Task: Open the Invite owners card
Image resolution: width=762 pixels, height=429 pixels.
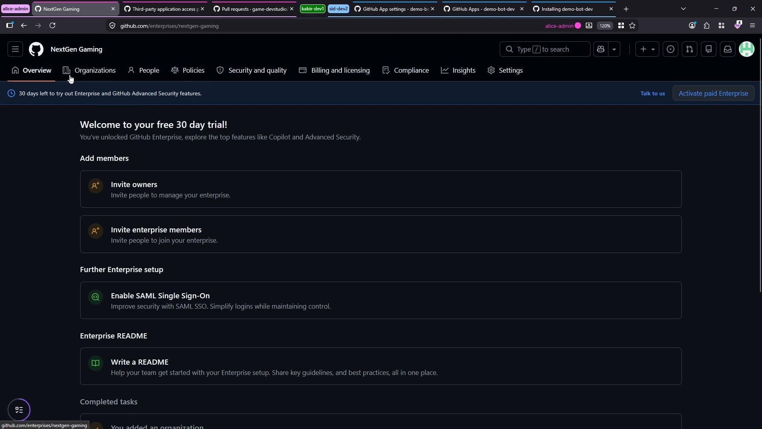Action: [x=381, y=189]
